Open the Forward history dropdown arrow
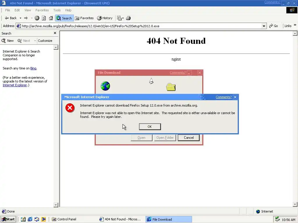Image resolution: width=298 pixels, height=223 pixels. coord(31,18)
